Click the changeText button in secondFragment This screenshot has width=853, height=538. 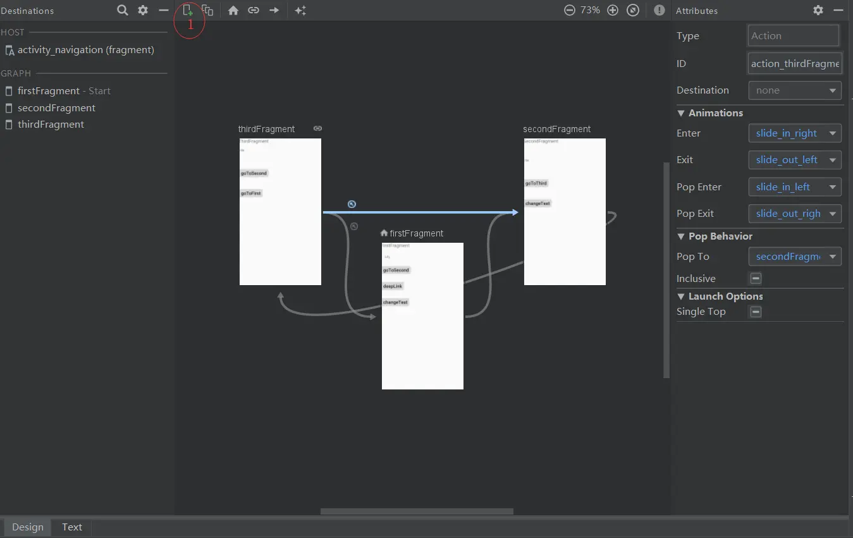(537, 204)
